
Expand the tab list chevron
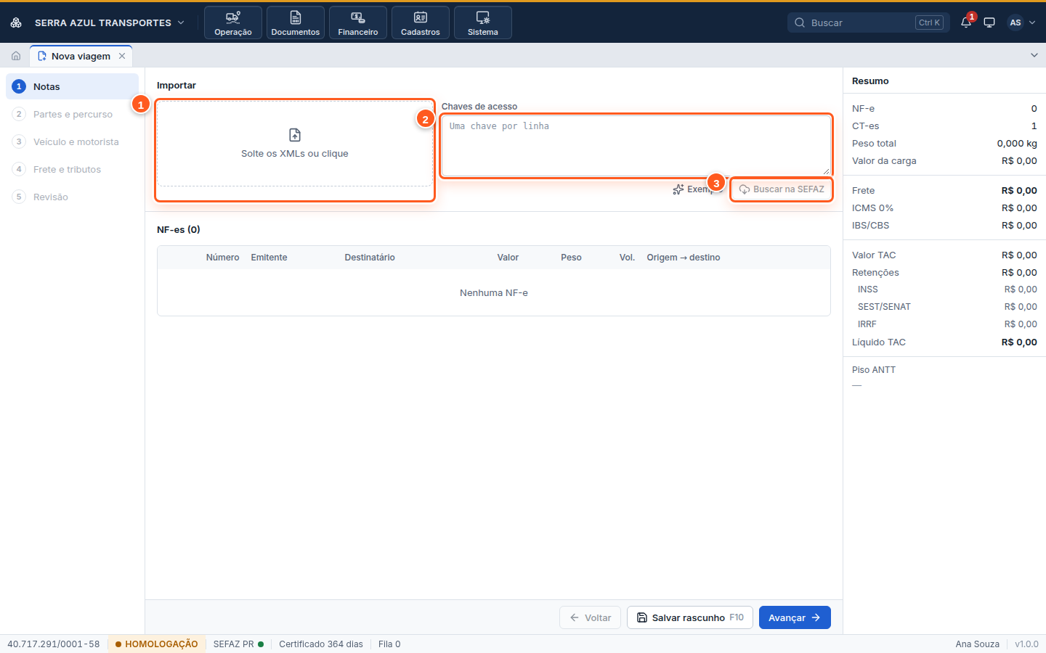pyautogui.click(x=1034, y=55)
